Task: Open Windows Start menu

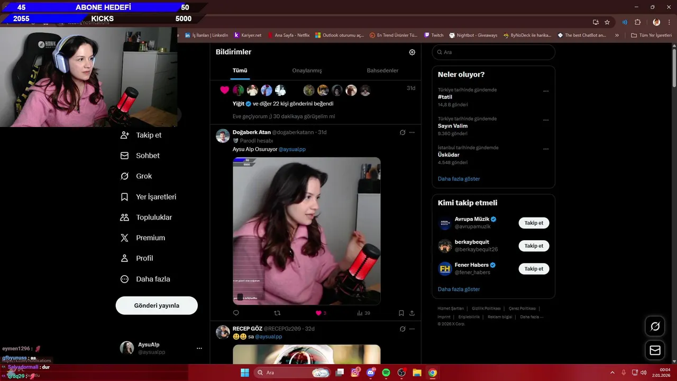Action: click(x=245, y=373)
